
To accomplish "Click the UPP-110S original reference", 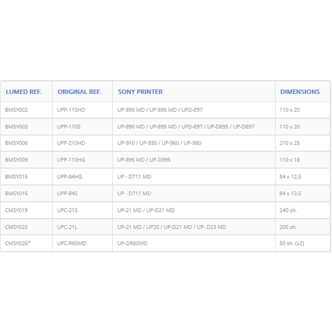I will [x=69, y=127].
